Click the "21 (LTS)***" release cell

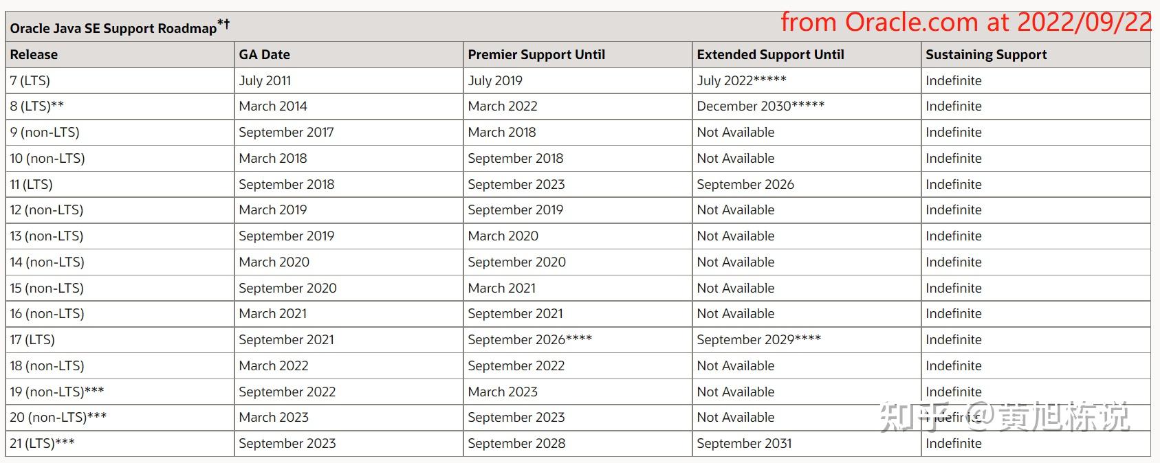[x=42, y=443]
